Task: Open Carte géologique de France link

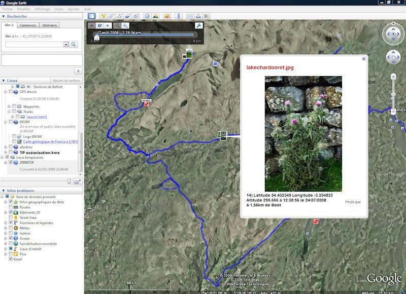Action: point(50,141)
